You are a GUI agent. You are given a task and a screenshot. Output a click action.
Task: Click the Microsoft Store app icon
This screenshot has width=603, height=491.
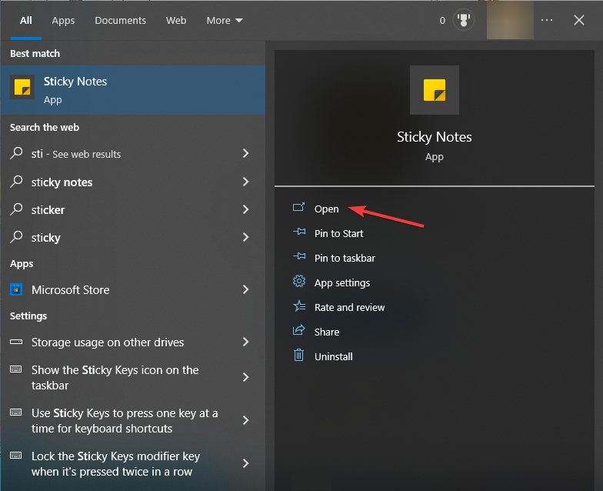click(x=16, y=289)
